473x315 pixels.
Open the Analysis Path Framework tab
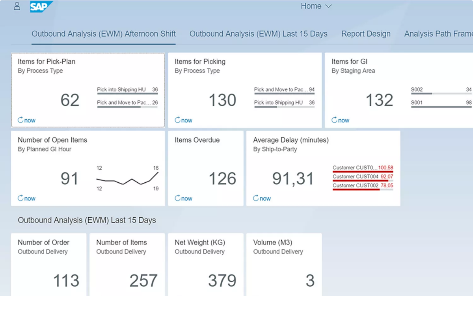click(x=438, y=34)
